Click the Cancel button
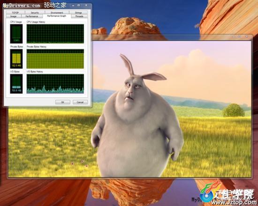Viewport: 258px width, 206px height. tap(80, 102)
